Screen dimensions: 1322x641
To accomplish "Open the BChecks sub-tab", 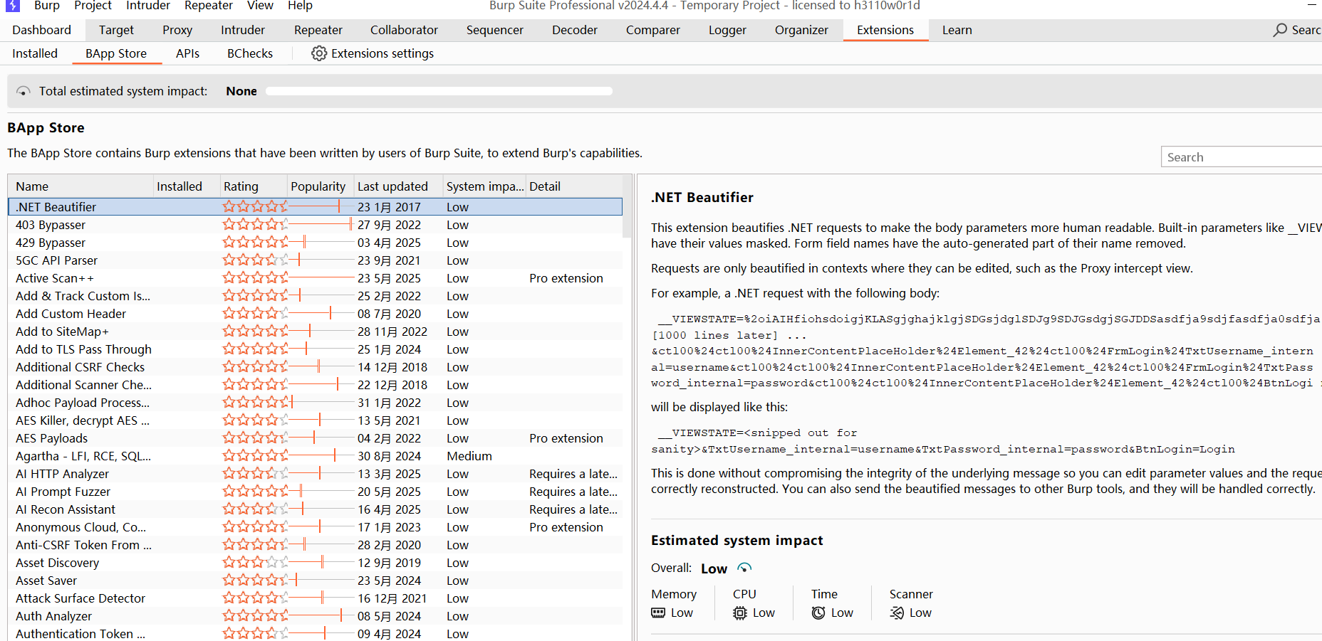I will (x=250, y=53).
